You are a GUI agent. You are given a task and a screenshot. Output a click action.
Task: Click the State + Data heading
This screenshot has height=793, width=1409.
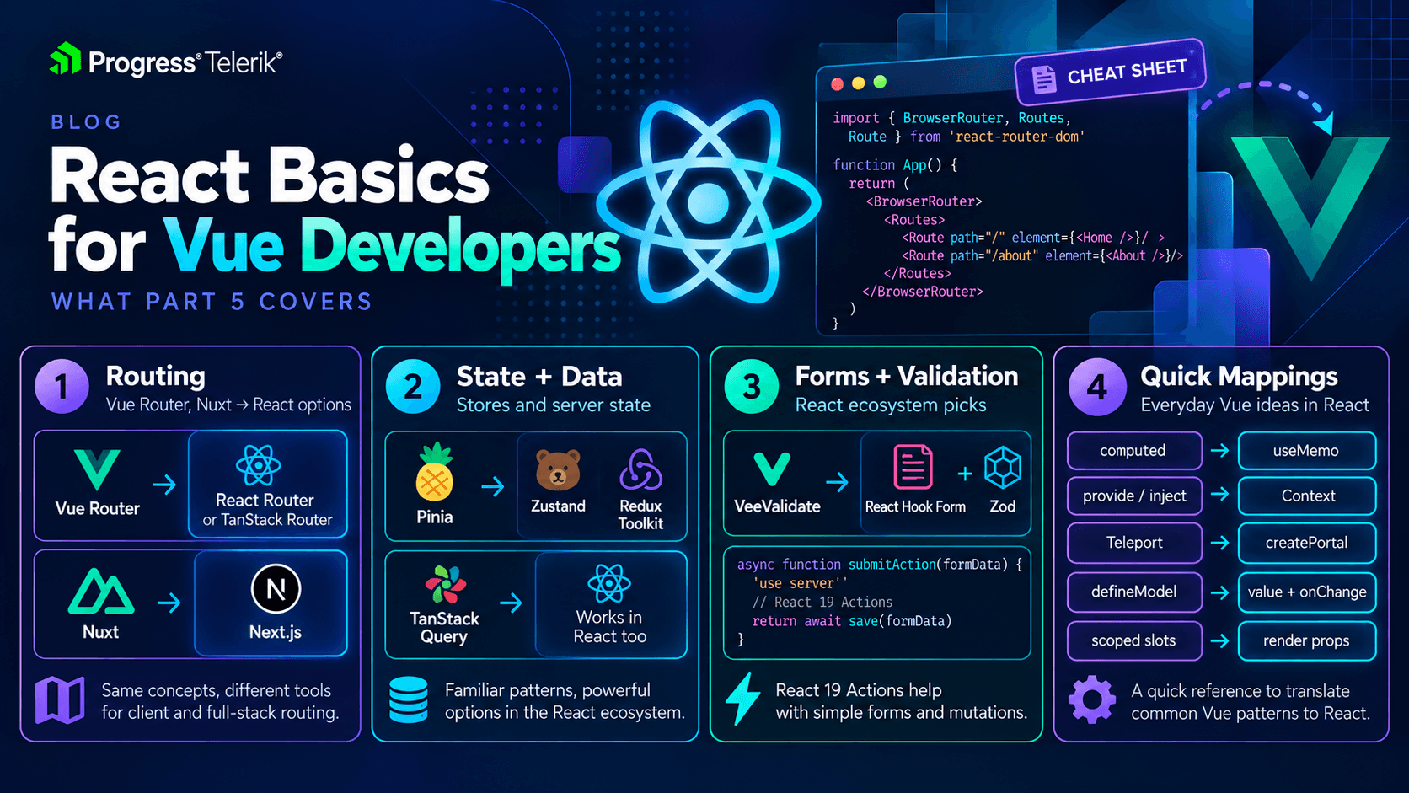click(539, 376)
